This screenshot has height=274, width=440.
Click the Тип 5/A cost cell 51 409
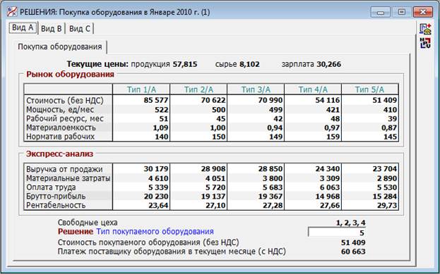coord(384,100)
